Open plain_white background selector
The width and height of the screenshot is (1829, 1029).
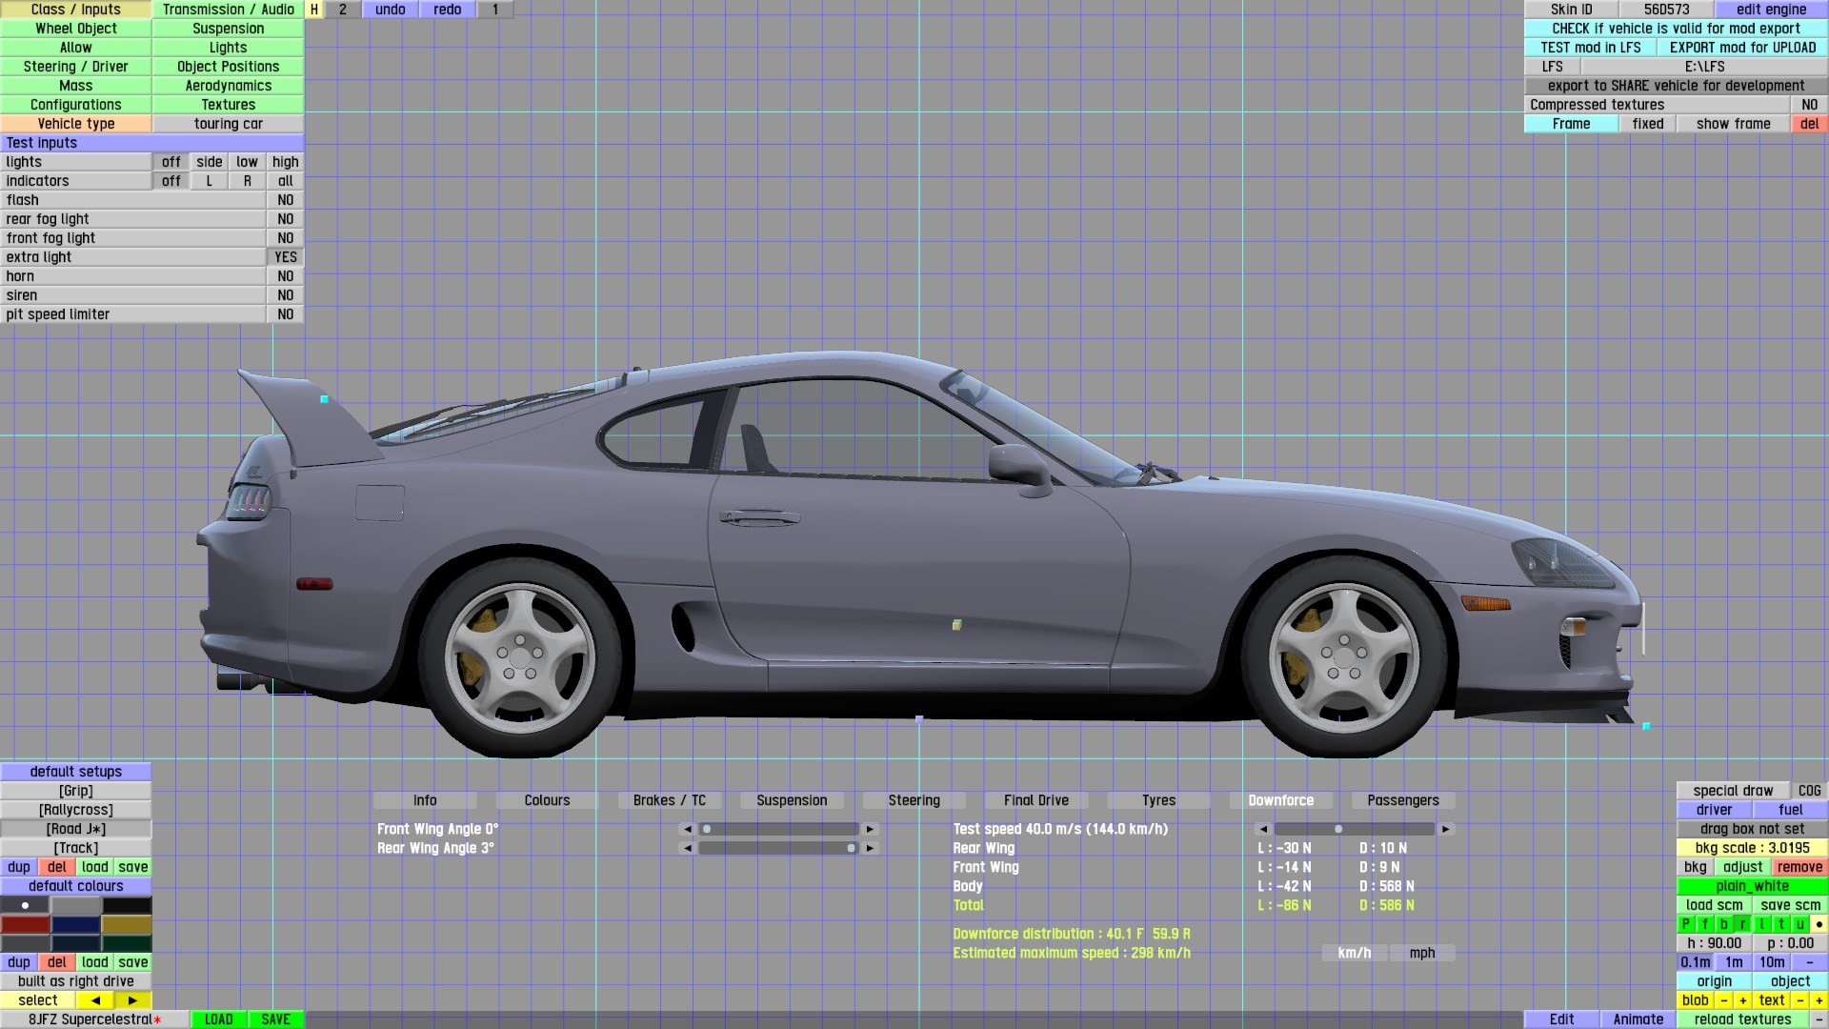point(1752,886)
